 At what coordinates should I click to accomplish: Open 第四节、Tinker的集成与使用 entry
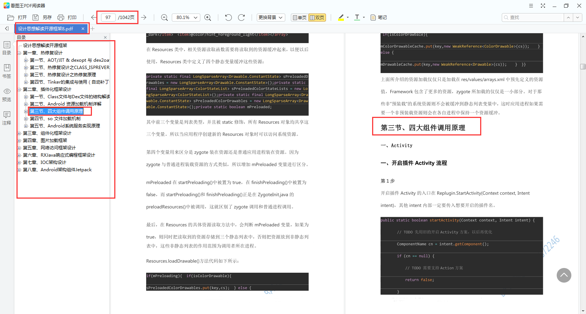click(x=70, y=82)
